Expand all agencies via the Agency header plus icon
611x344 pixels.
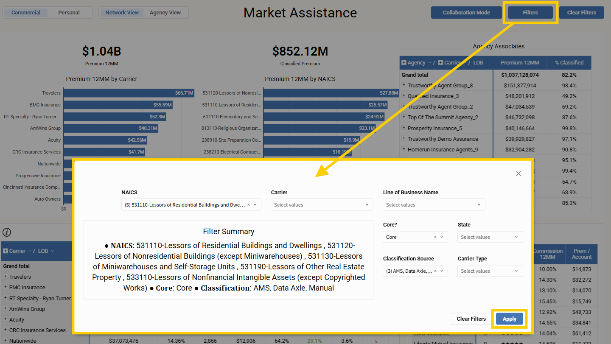404,62
